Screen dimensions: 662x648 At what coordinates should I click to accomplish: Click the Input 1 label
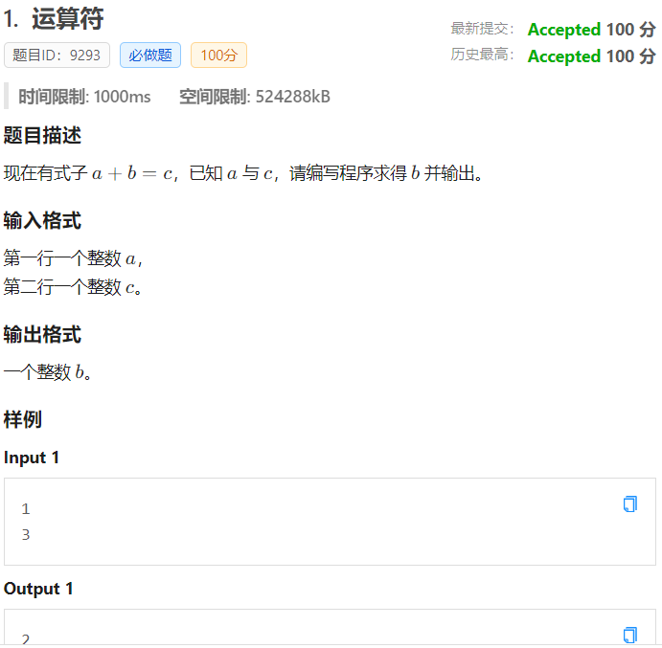[x=32, y=458]
